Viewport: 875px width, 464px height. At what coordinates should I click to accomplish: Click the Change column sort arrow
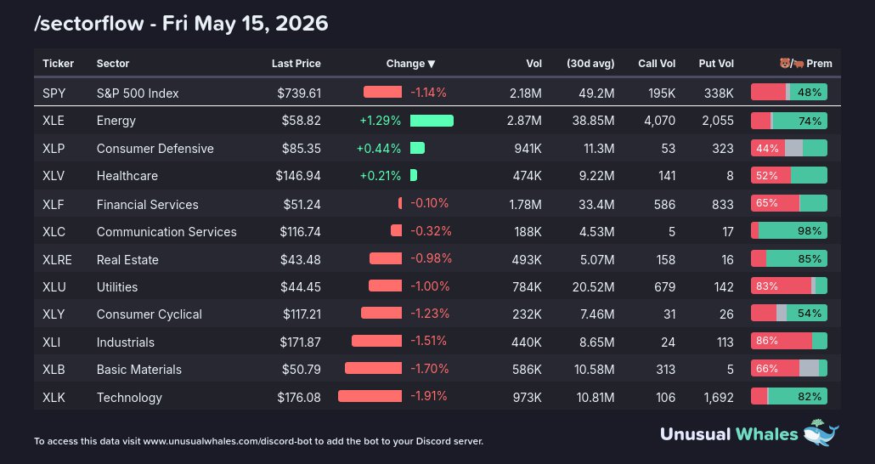click(x=431, y=65)
